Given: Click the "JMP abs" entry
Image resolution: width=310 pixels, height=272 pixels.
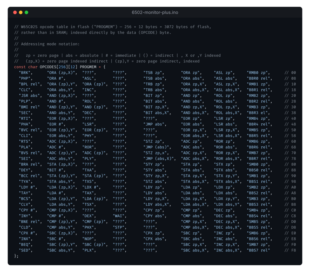Looking at the screenshot, I should click(153, 124).
